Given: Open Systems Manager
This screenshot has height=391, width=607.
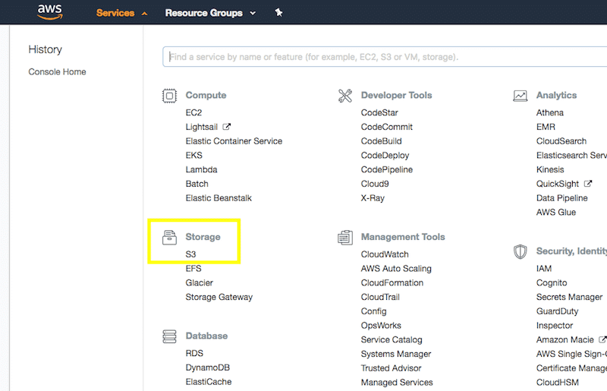Looking at the screenshot, I should point(395,354).
